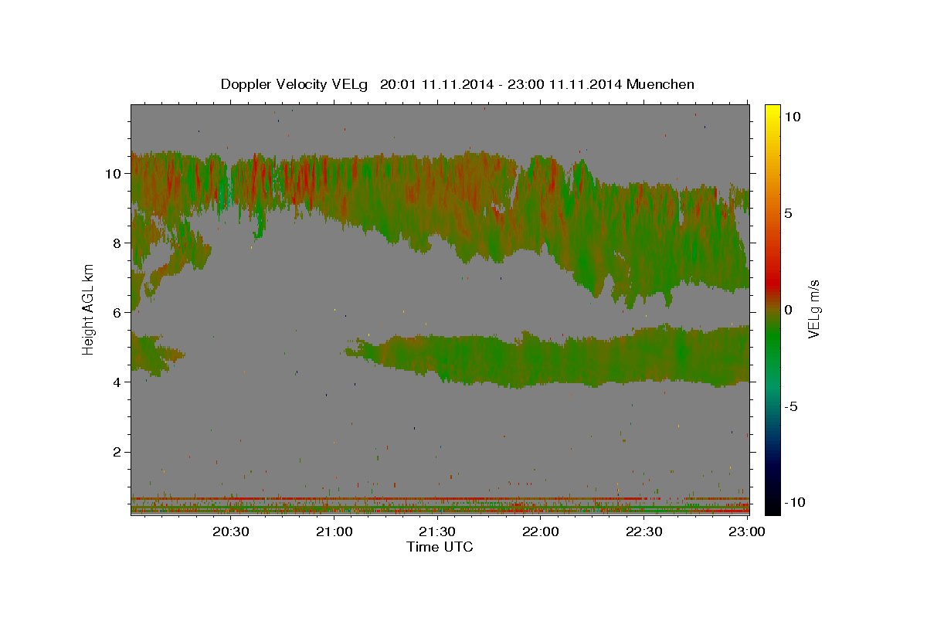927x618 pixels.
Task: Click the 'Time UTC' axis label
Action: 440,547
